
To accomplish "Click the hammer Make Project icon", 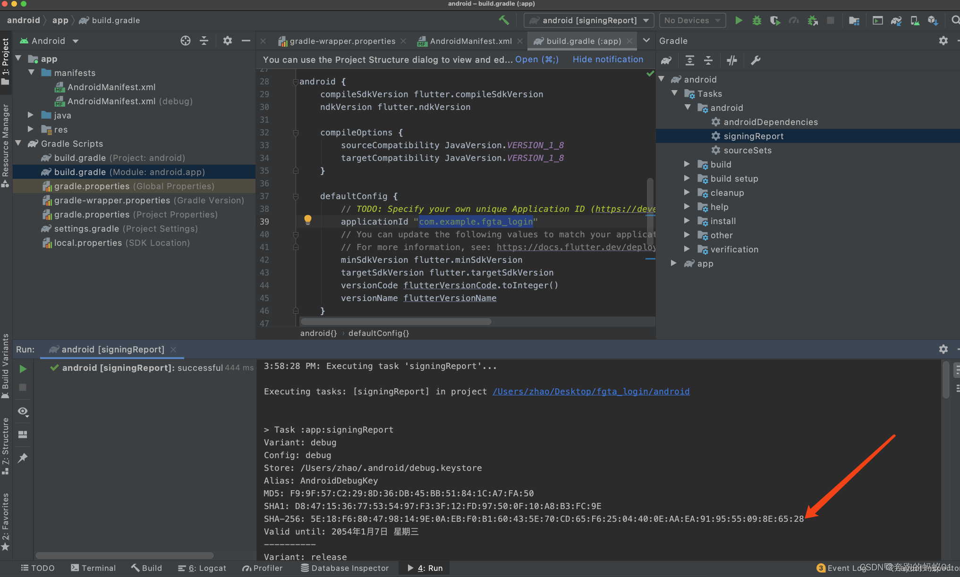I will tap(504, 20).
